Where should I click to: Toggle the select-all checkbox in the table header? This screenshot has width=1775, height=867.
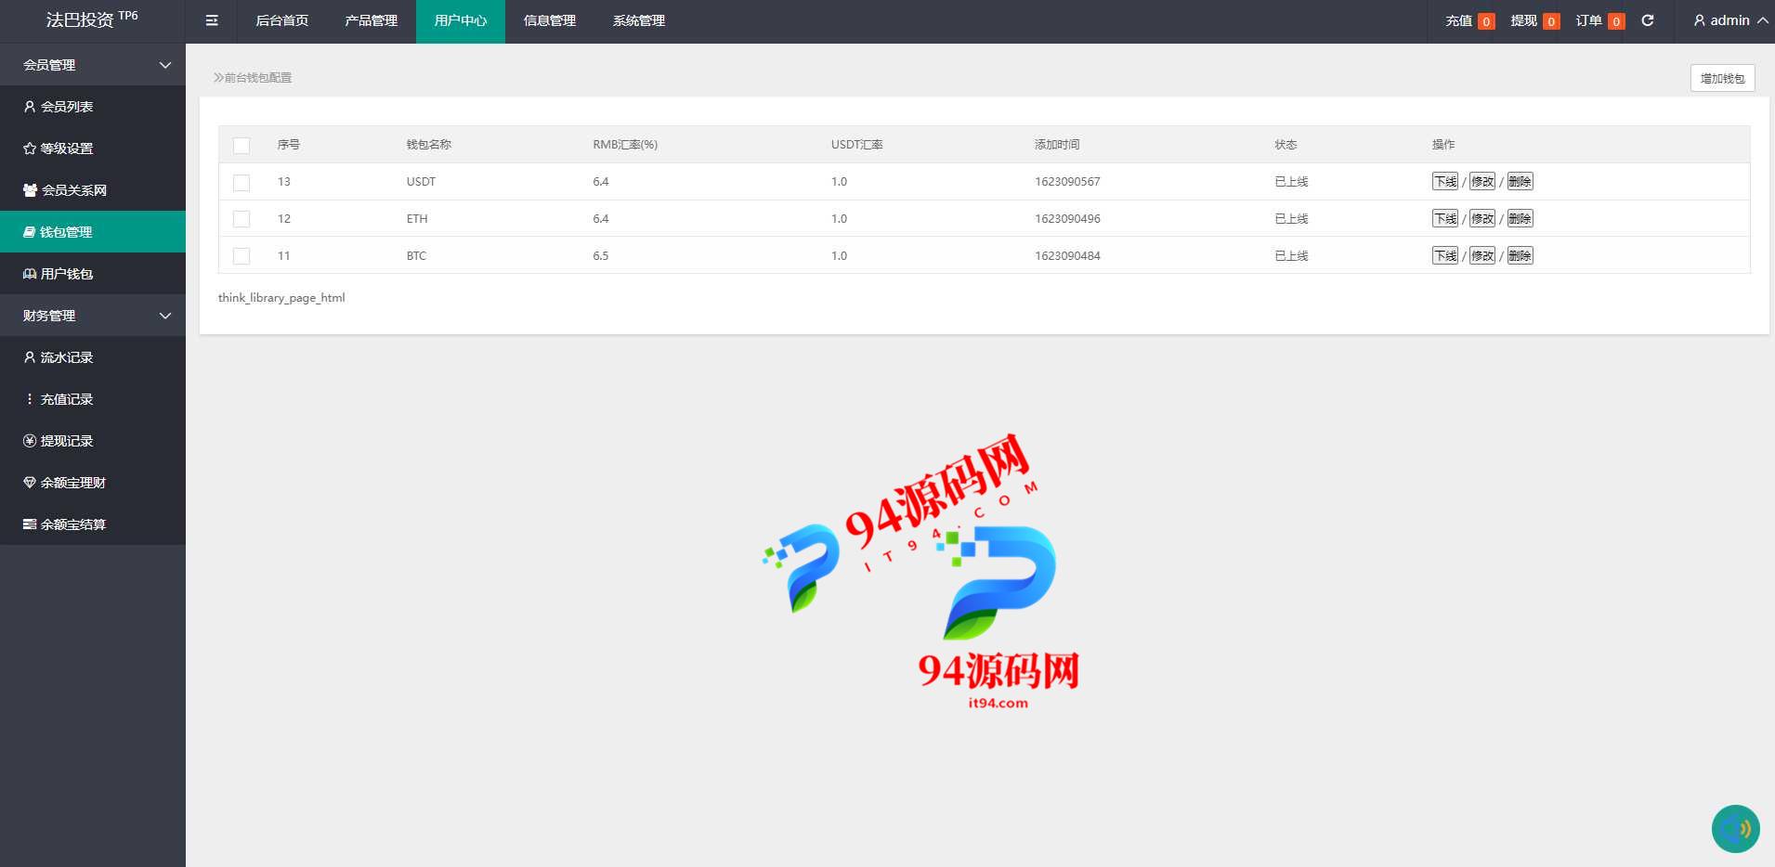[241, 145]
